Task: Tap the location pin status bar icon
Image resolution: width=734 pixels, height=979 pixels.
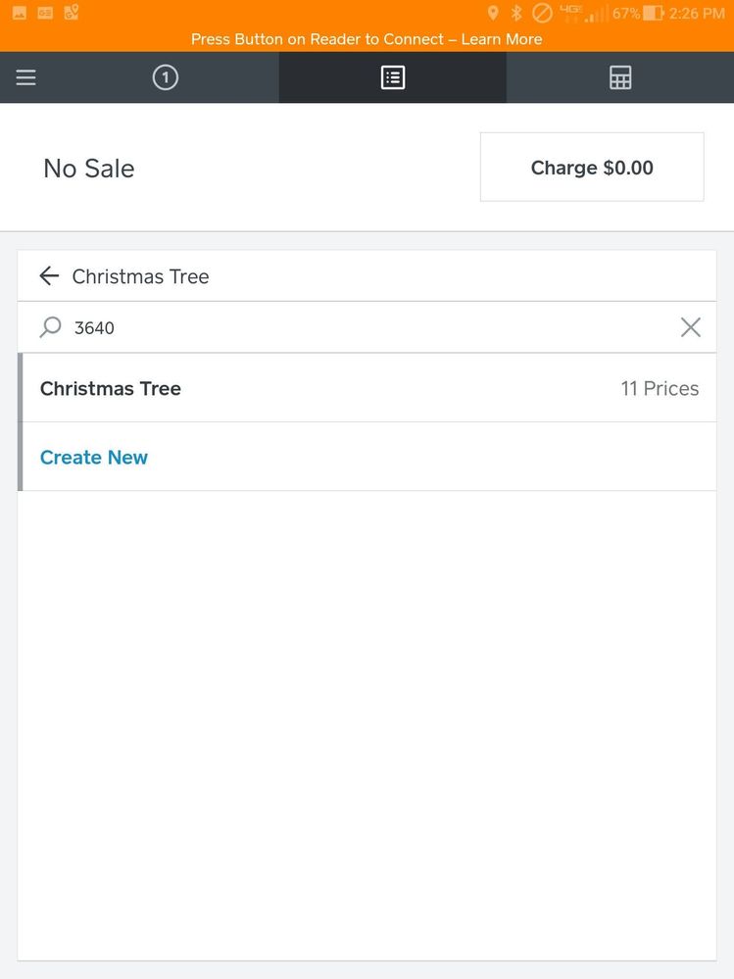Action: pyautogui.click(x=493, y=13)
